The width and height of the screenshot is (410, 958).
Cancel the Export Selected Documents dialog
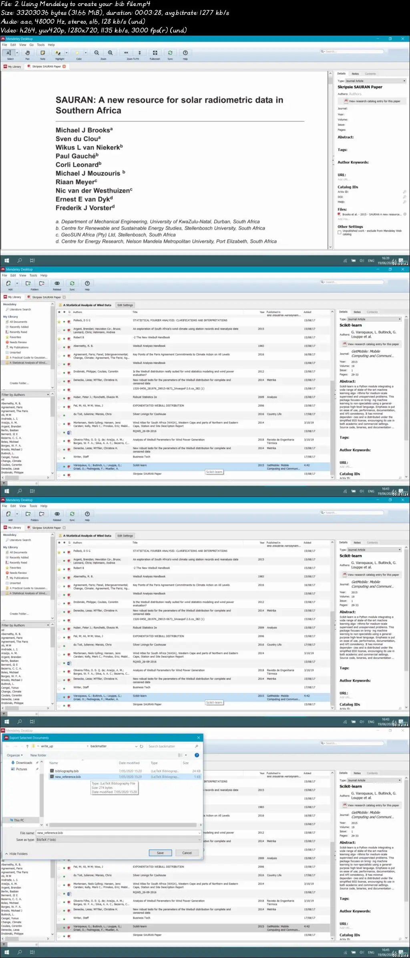[x=187, y=853]
